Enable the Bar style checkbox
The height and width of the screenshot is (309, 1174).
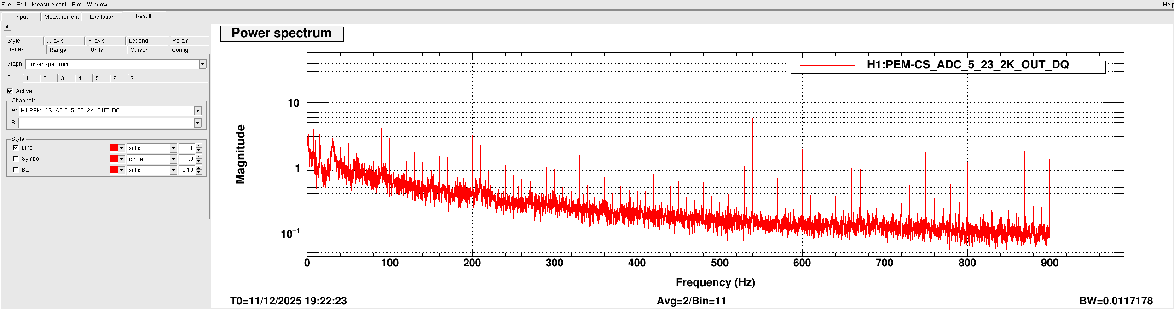pyautogui.click(x=16, y=169)
